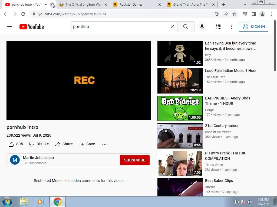Open the Martin Johansson channel name link
The height and width of the screenshot is (207, 277).
(x=38, y=158)
